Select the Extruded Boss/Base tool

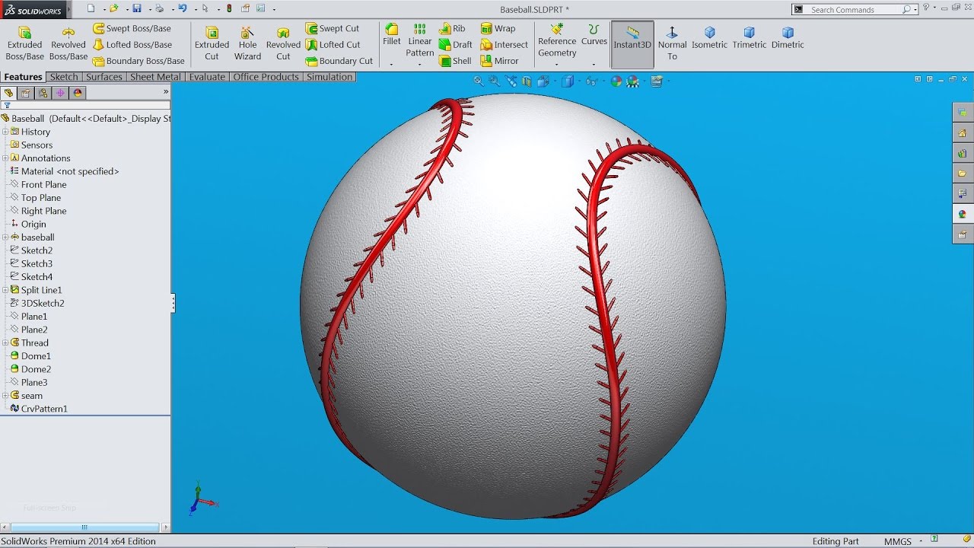tap(25, 43)
